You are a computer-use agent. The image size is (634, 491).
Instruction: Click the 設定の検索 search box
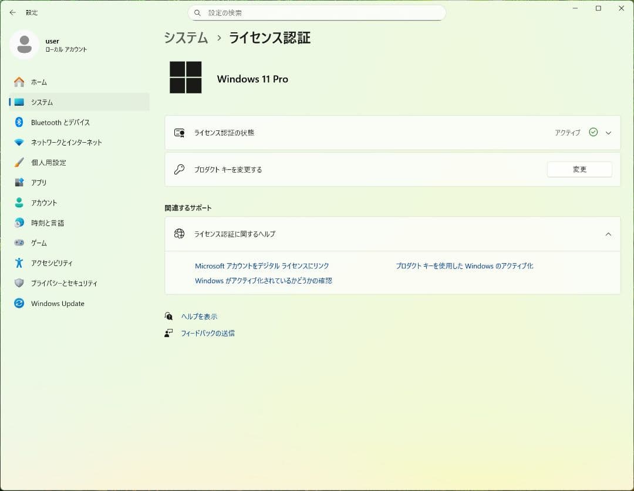317,12
